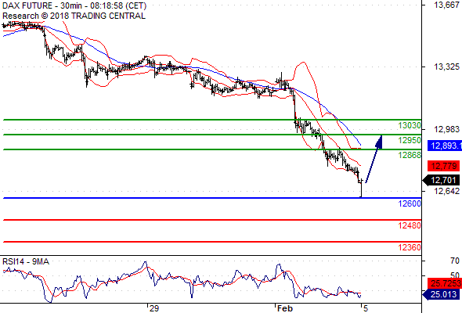Click the blue 12600 pivot level label

(410, 203)
